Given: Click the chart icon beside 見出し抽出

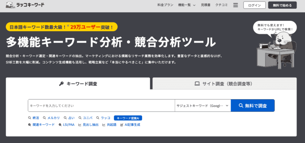Looking at the screenshot, I should tap(80, 125).
